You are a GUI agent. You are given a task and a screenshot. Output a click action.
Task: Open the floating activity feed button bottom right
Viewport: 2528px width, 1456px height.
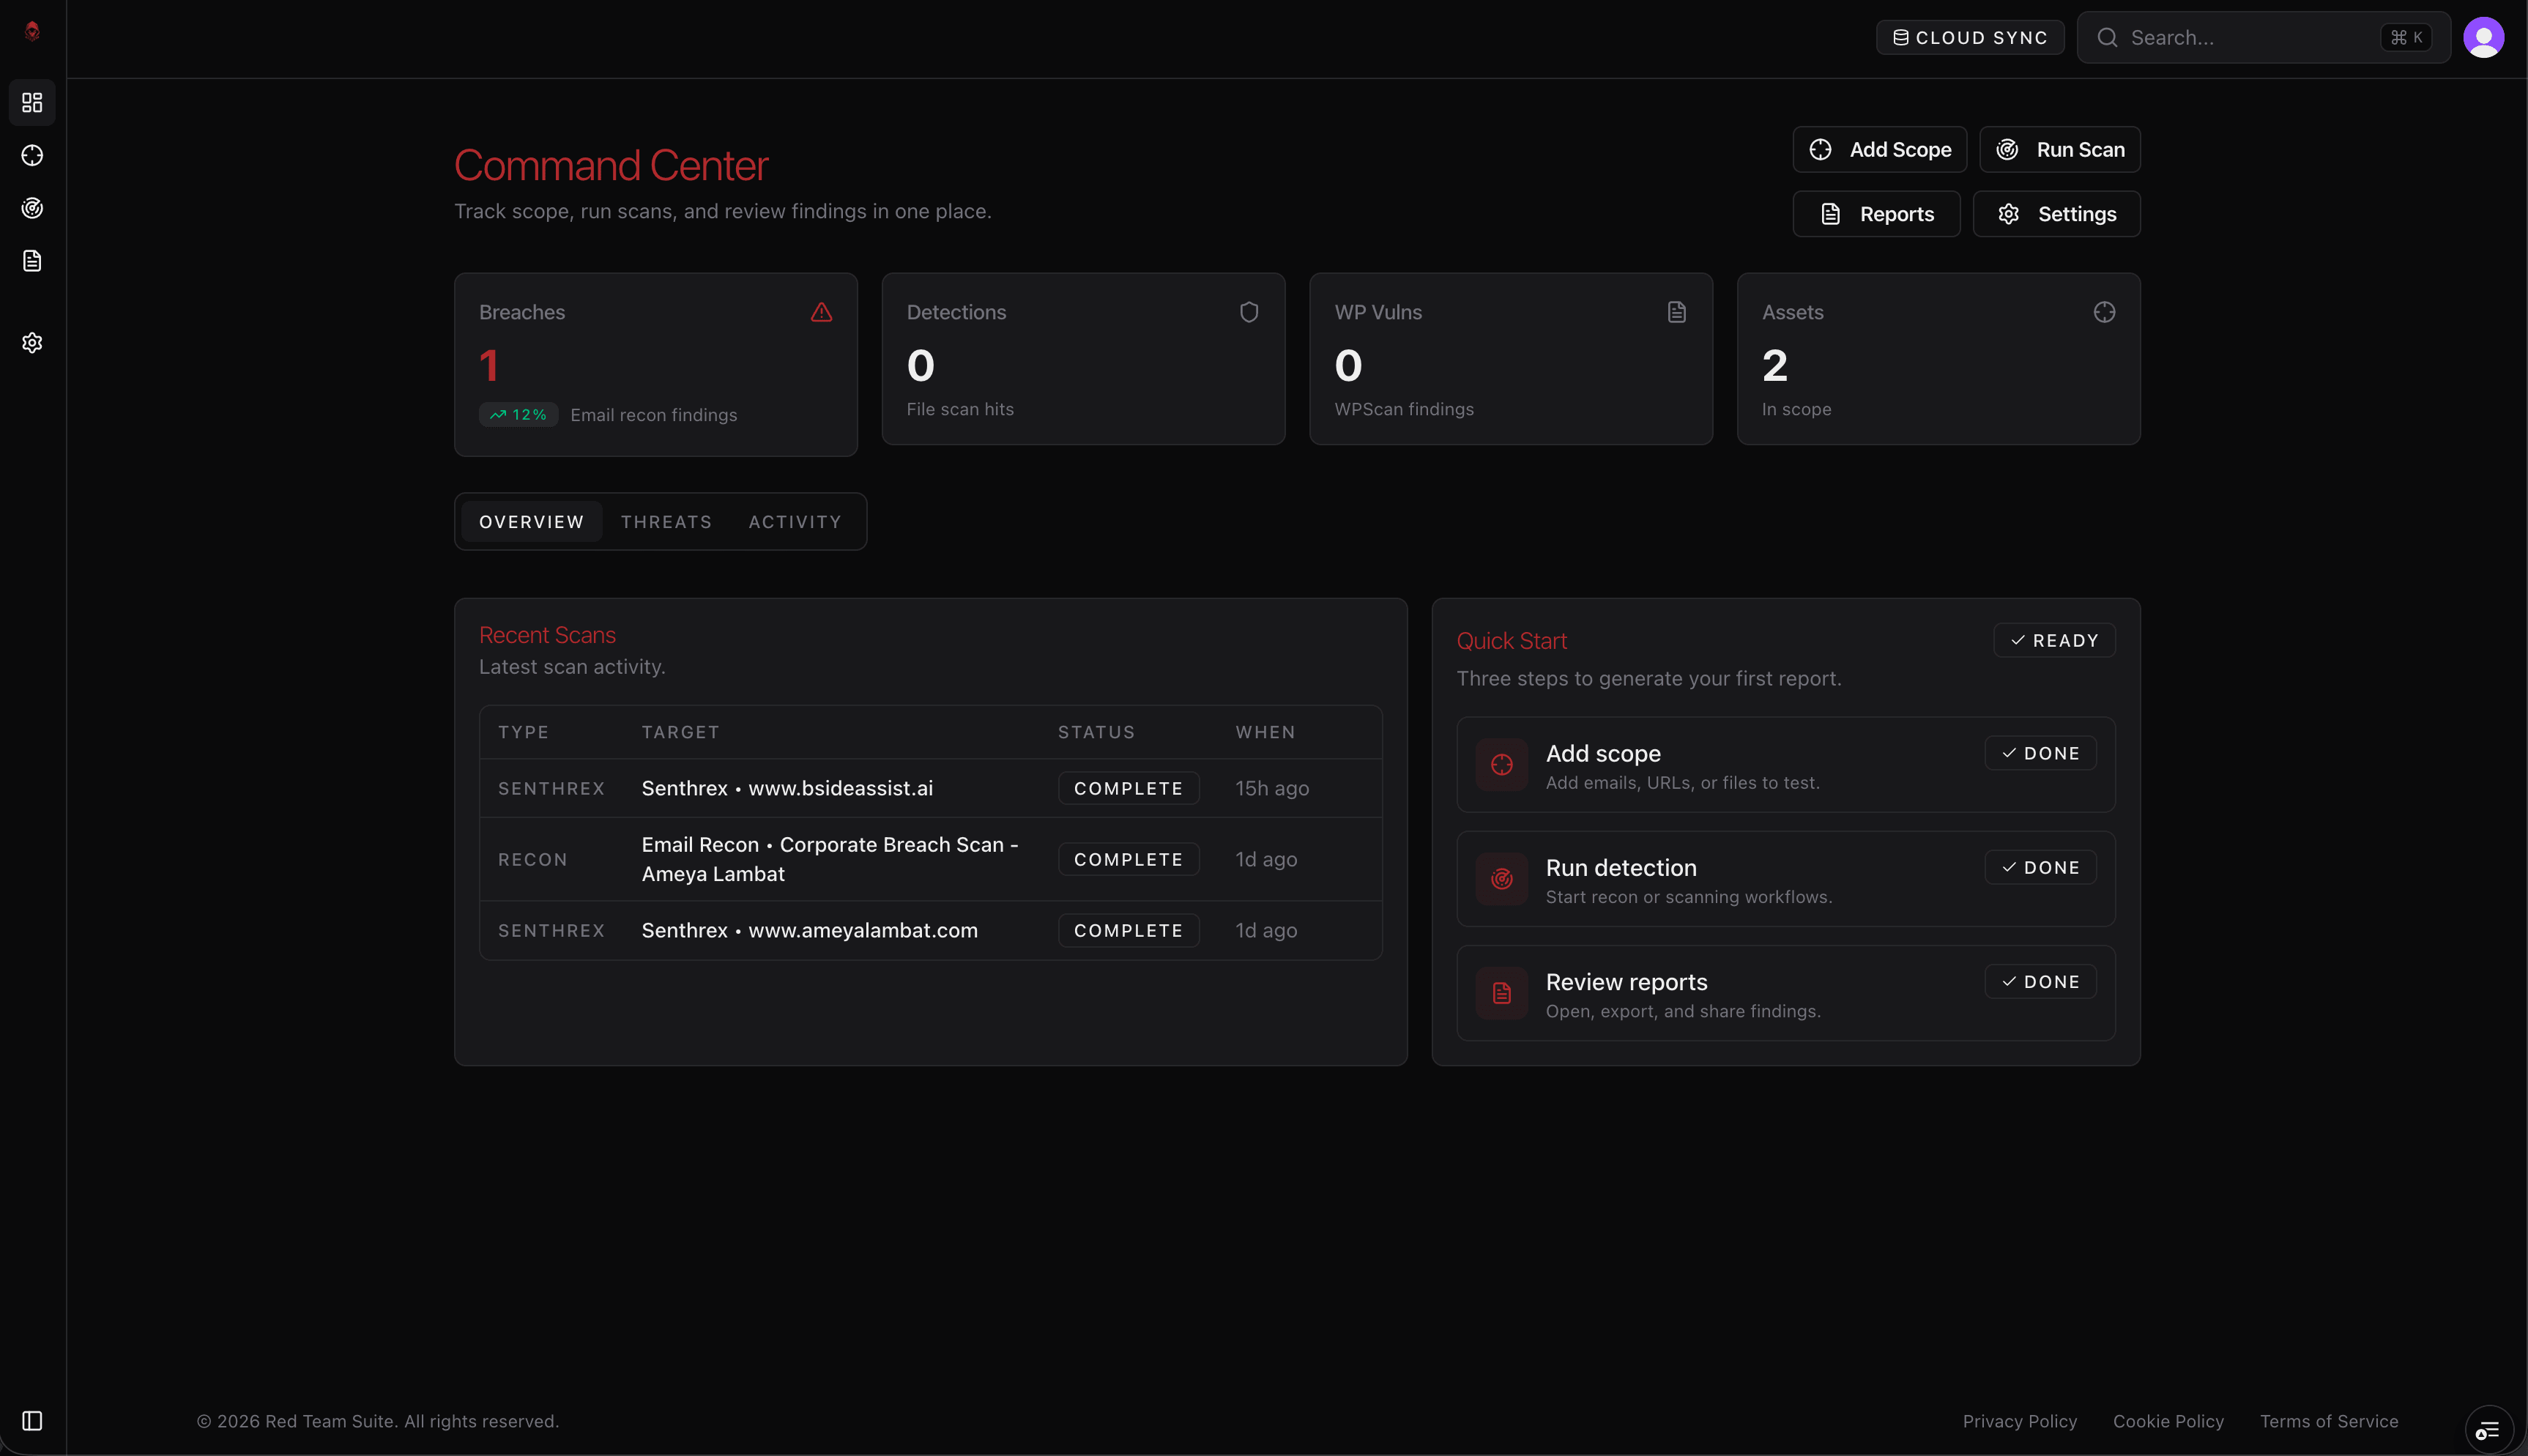[2489, 1428]
